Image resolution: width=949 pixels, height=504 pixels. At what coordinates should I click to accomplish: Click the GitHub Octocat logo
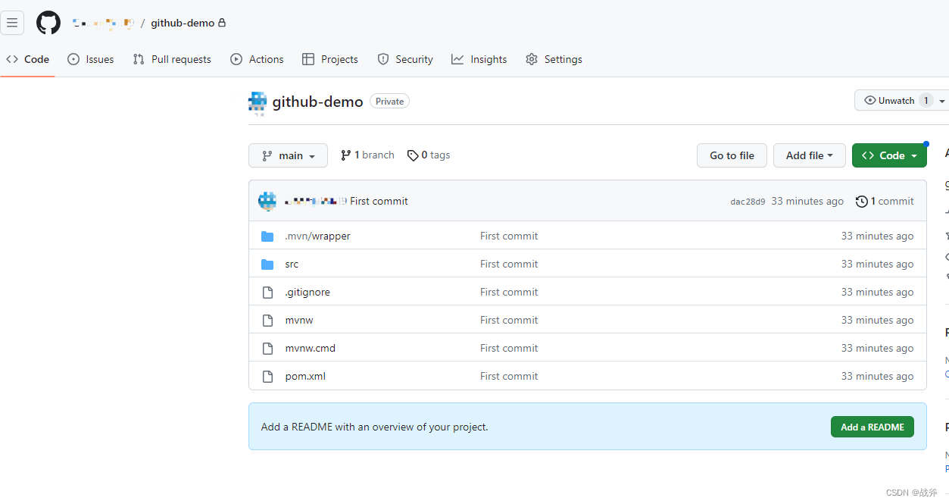48,23
